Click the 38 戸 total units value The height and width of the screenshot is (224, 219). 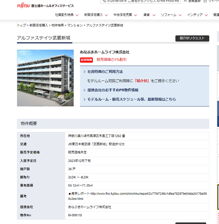(x=72, y=169)
